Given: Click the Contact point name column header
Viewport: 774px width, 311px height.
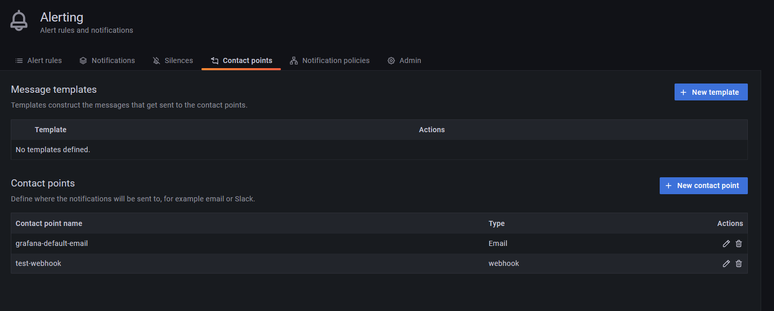Looking at the screenshot, I should [49, 223].
